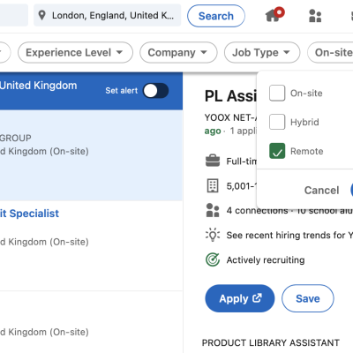Check the On-site checkbox
Screen dimensions: 353x353
277,93
